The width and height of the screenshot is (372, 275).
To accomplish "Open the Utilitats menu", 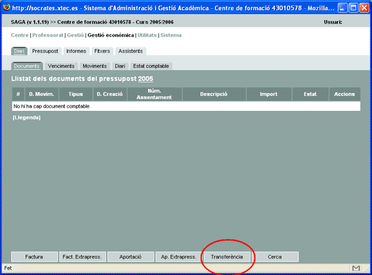I will [x=147, y=35].
